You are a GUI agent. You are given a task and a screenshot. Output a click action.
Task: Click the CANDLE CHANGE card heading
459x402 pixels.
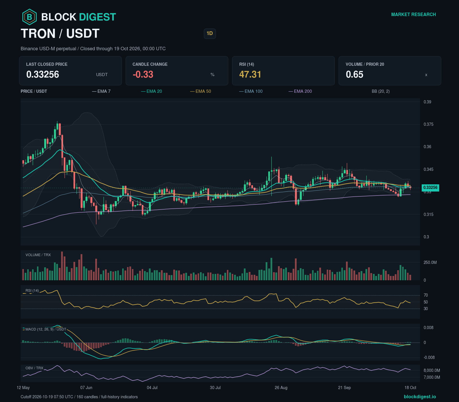pyautogui.click(x=150, y=64)
